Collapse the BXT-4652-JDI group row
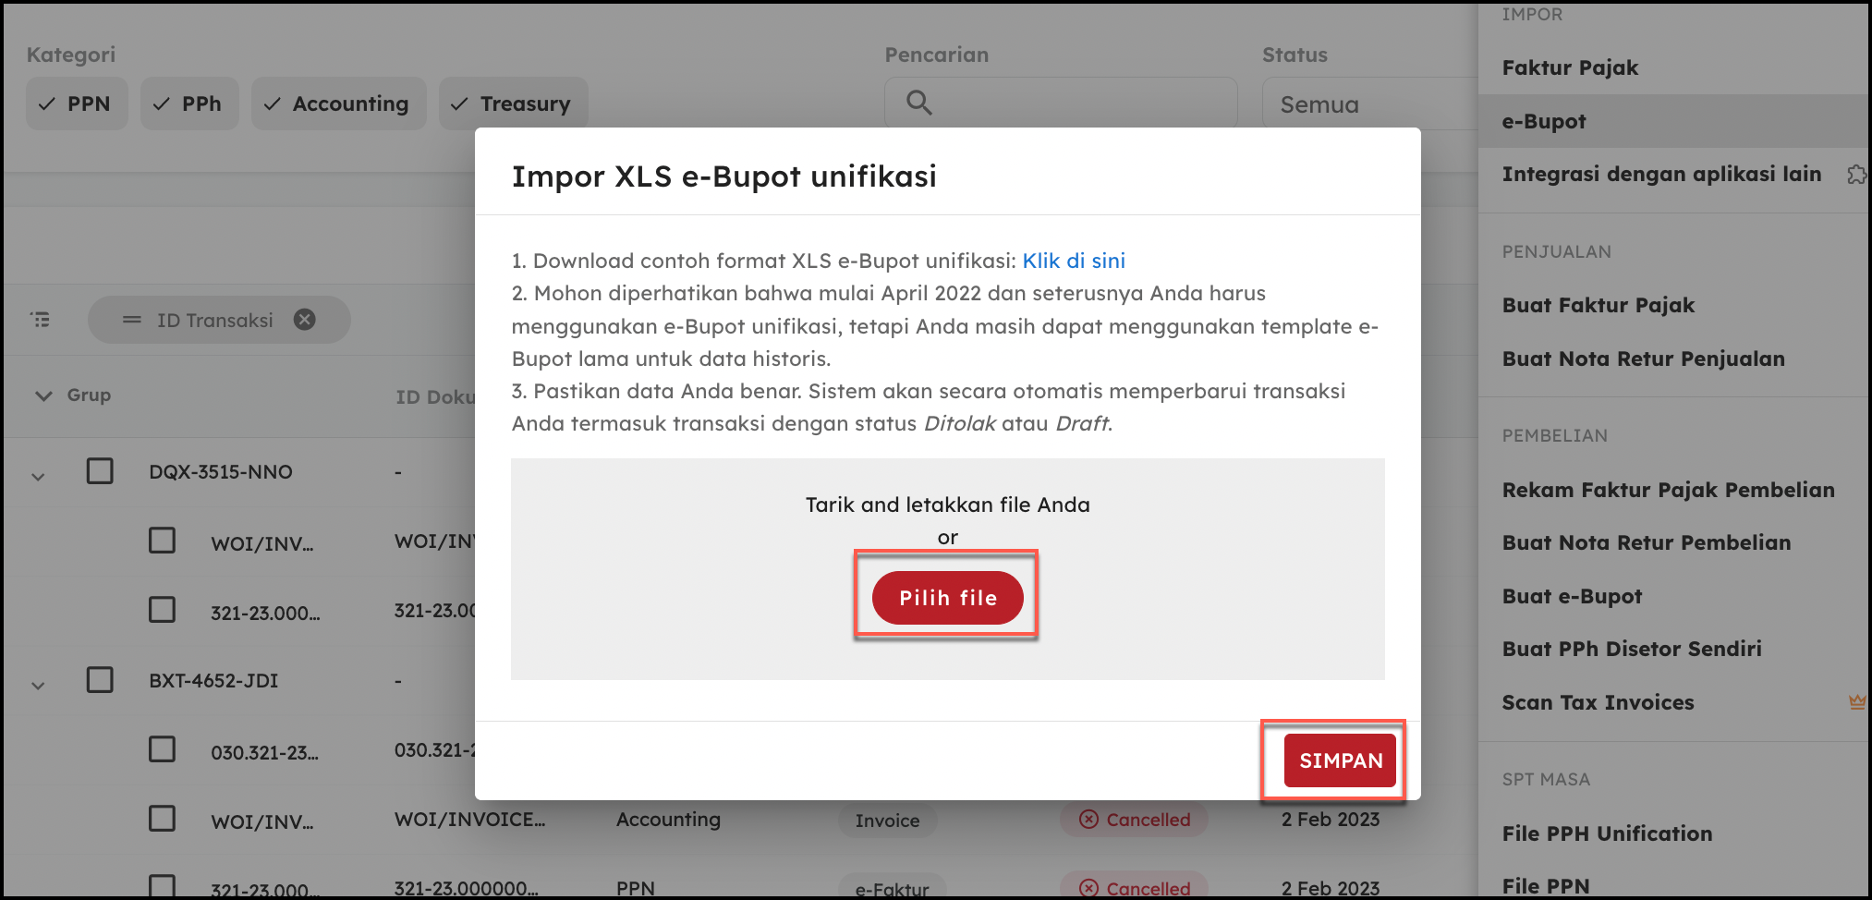This screenshot has height=900, width=1872. click(x=38, y=686)
